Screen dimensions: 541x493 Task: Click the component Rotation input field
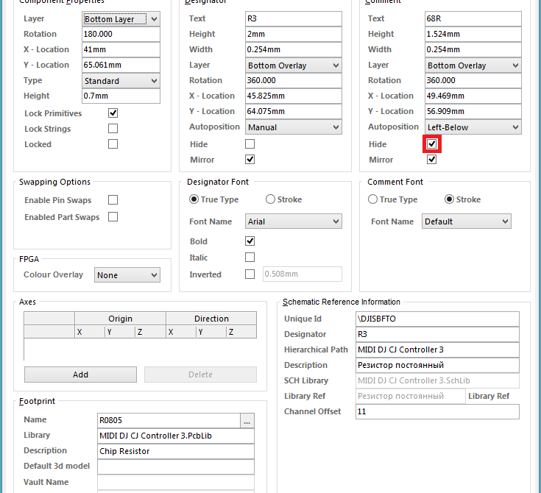click(x=121, y=35)
